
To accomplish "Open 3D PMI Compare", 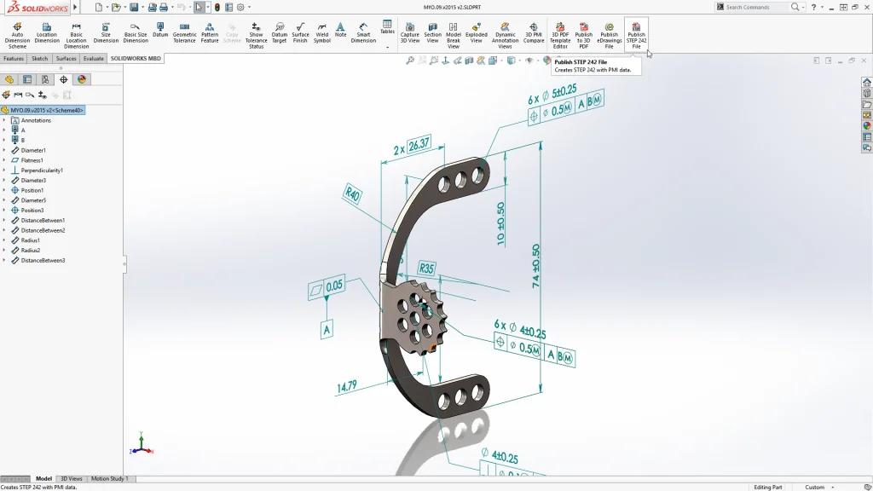I will click(x=534, y=33).
